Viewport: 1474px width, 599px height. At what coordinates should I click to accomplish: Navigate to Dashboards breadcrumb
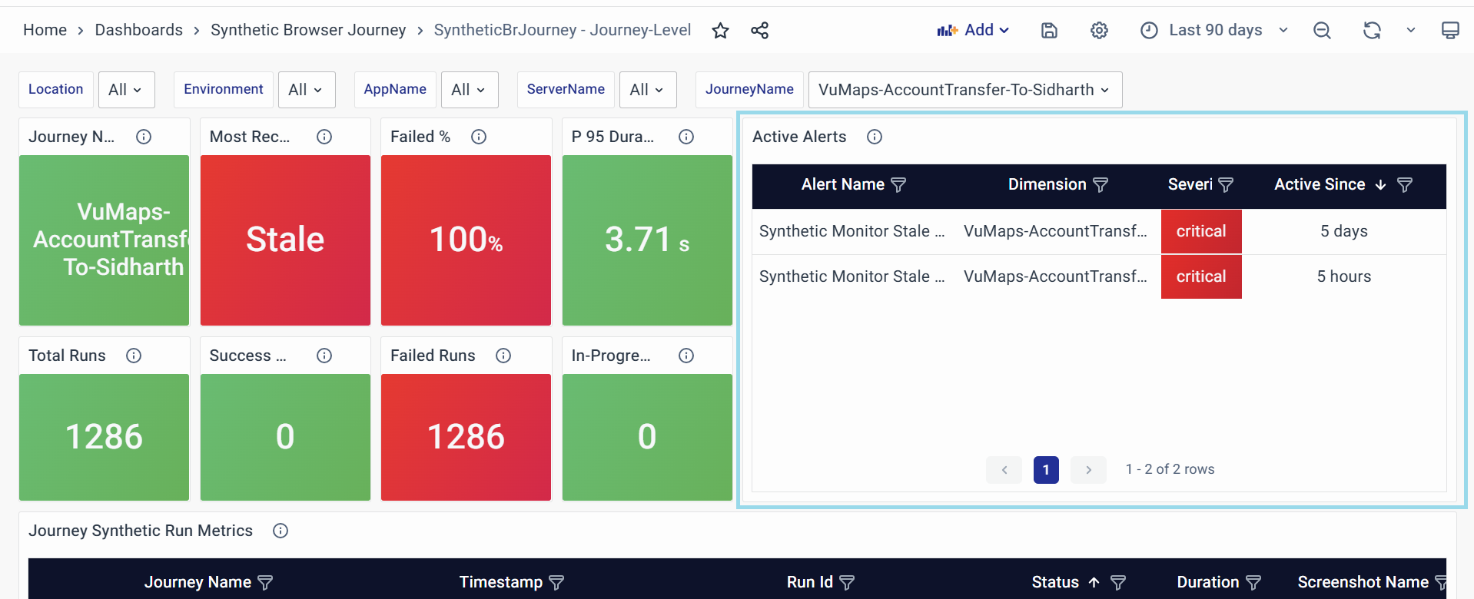pyautogui.click(x=138, y=30)
